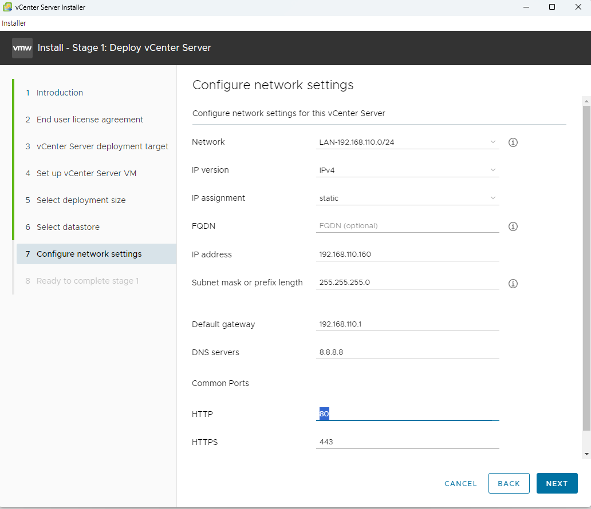Click the vertical scrollbar thumb
This screenshot has width=591, height=509.
coord(586,268)
